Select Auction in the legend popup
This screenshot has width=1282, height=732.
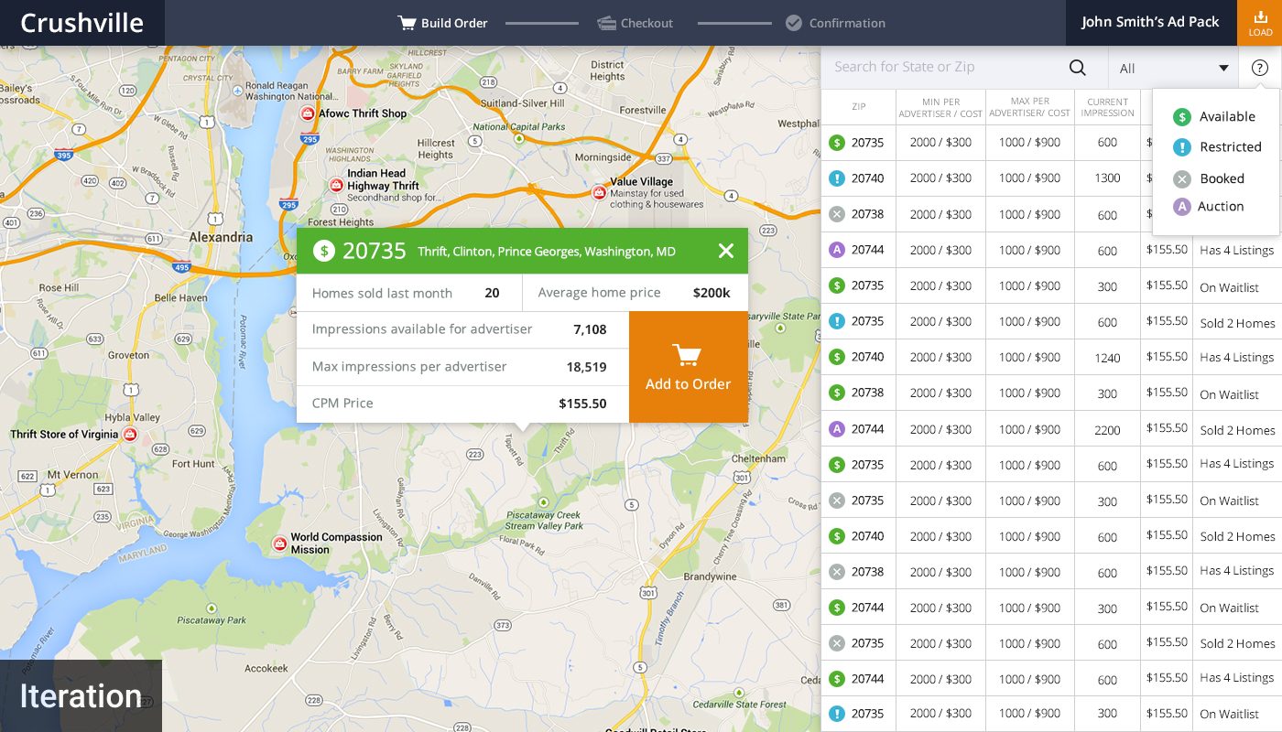pyautogui.click(x=1209, y=207)
